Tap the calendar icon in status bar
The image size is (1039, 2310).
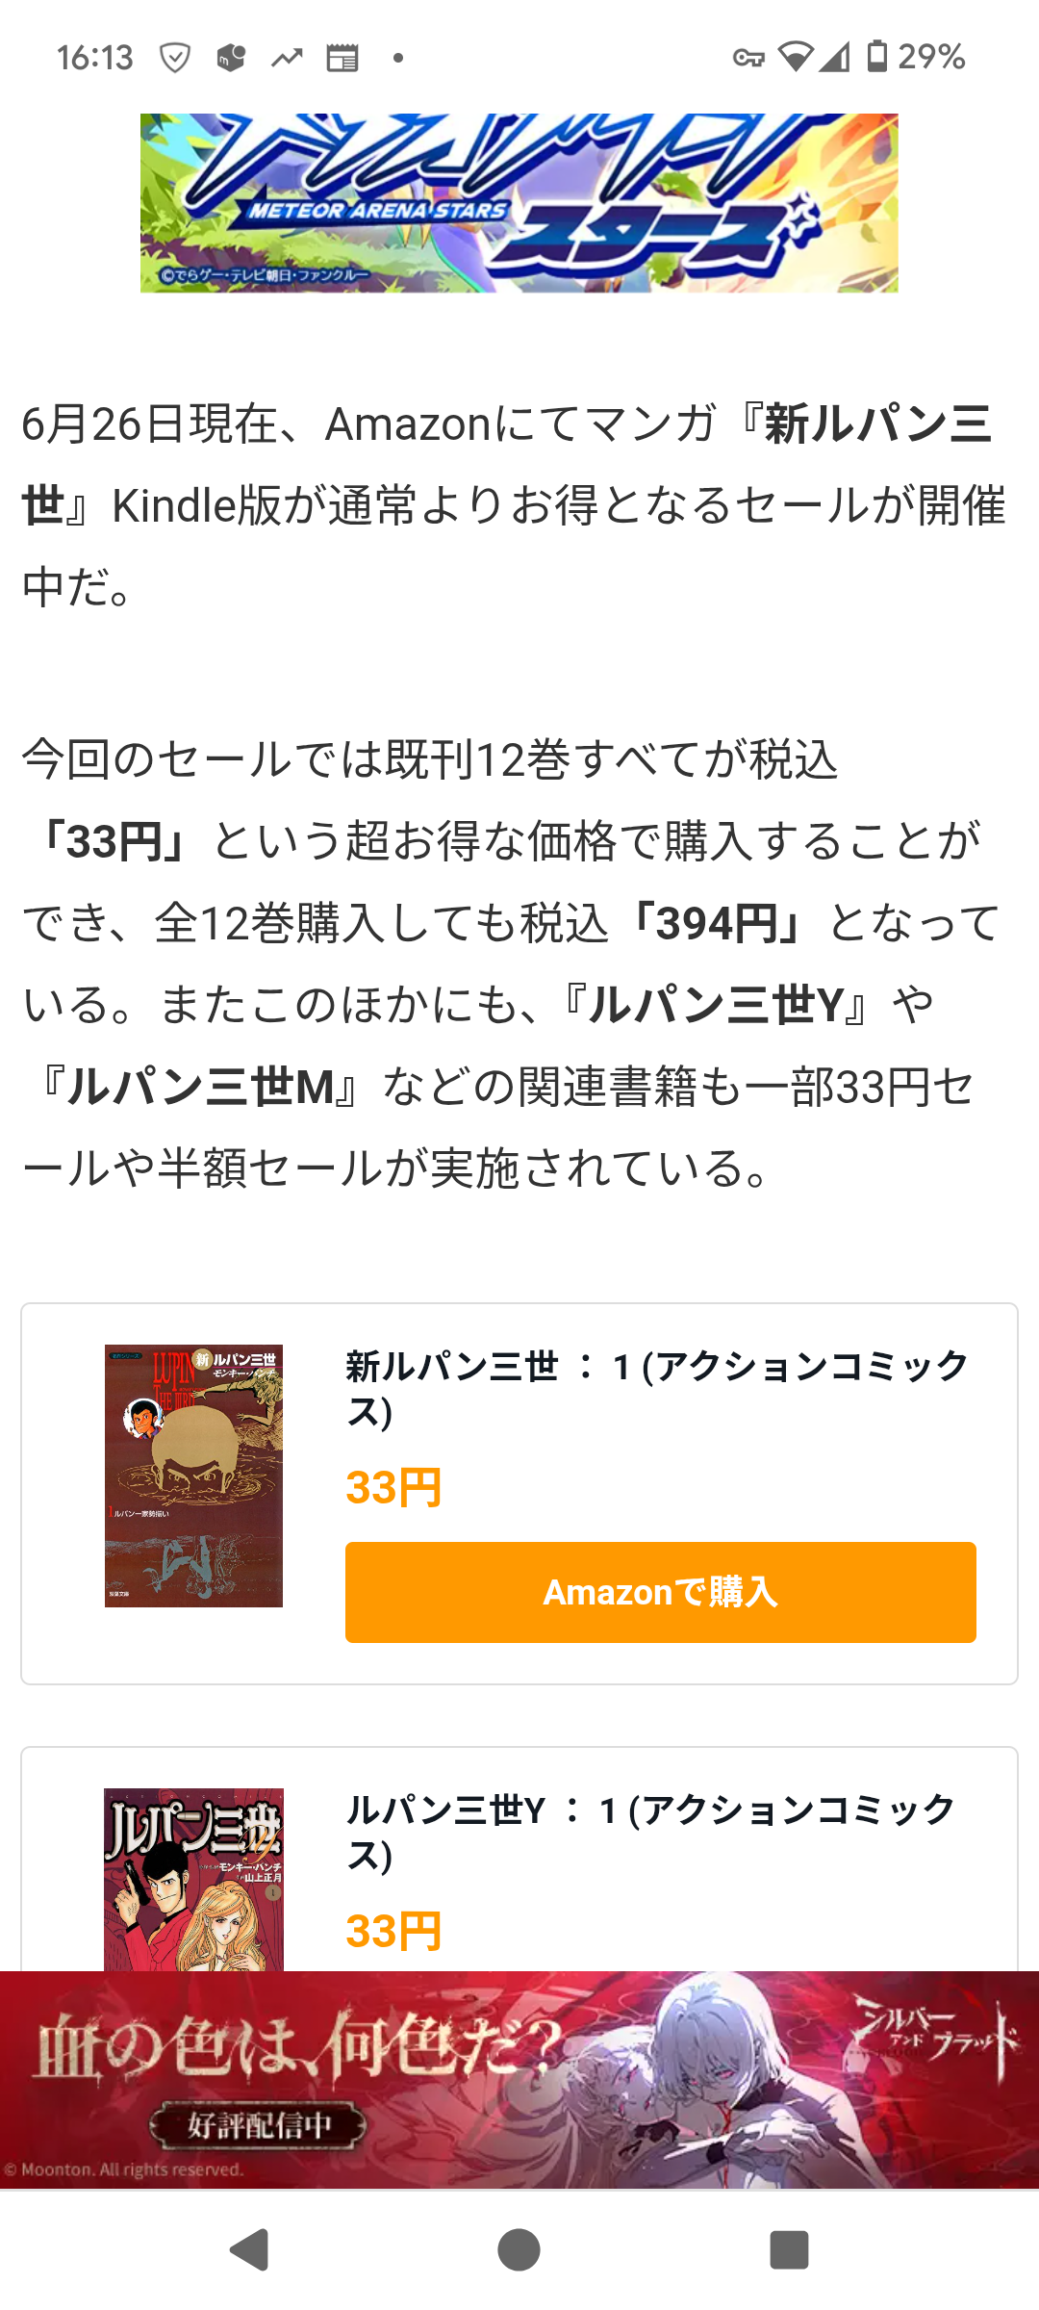[342, 58]
